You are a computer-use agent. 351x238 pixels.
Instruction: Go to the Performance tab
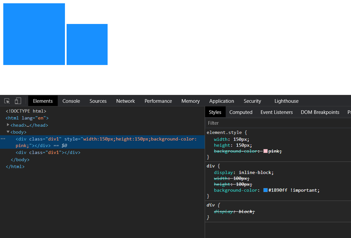pos(158,101)
